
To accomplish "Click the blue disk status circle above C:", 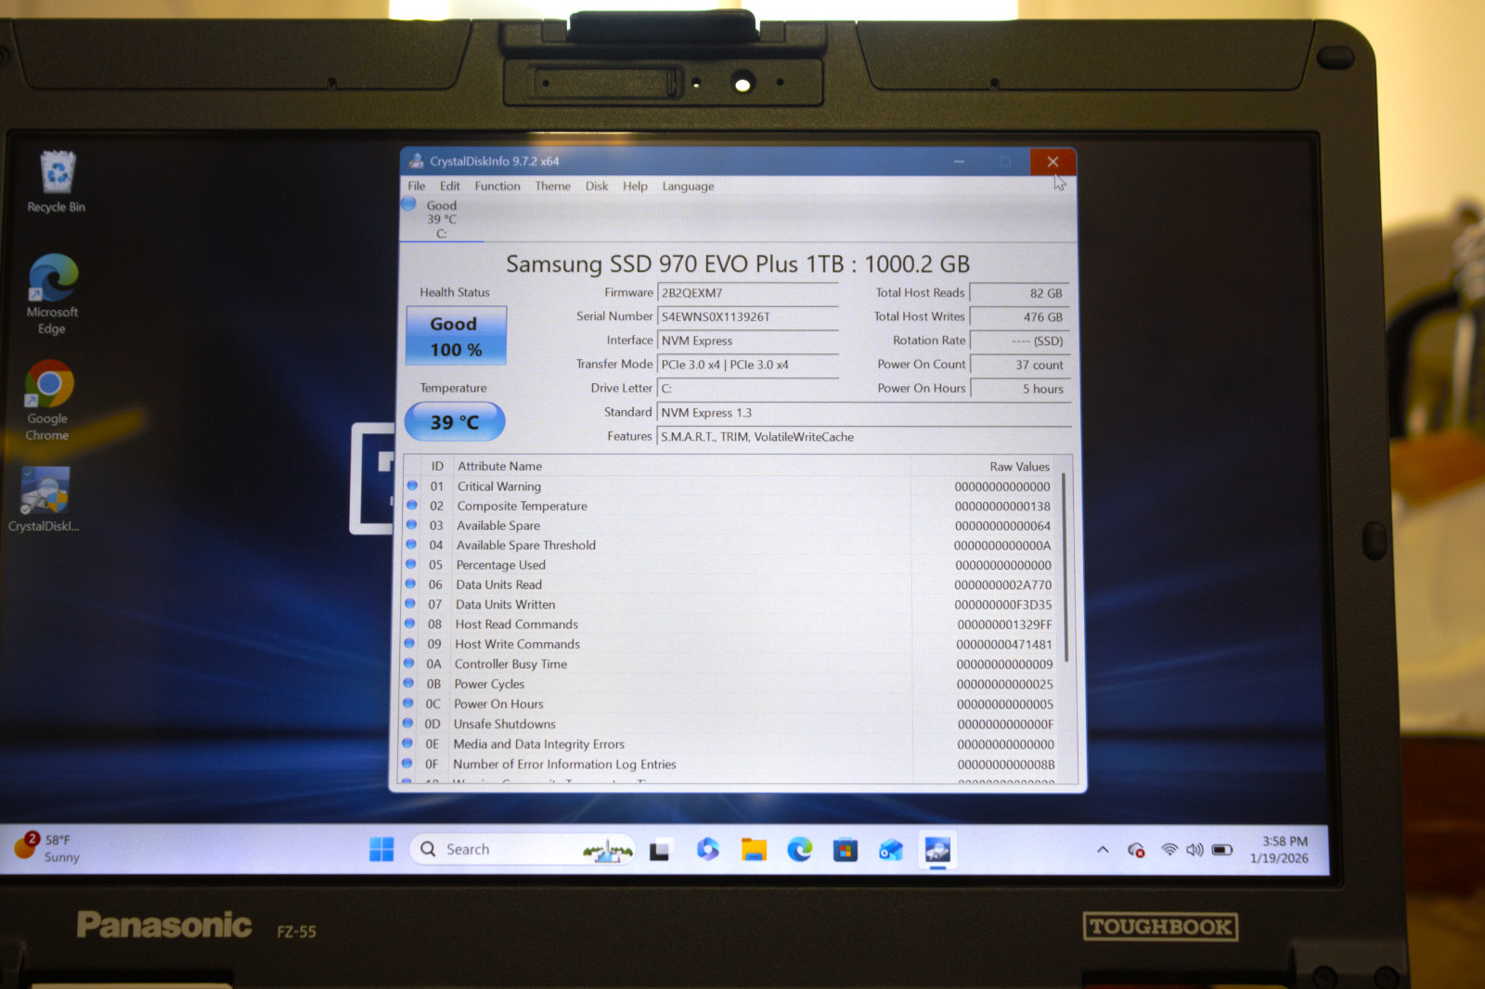I will coord(408,203).
